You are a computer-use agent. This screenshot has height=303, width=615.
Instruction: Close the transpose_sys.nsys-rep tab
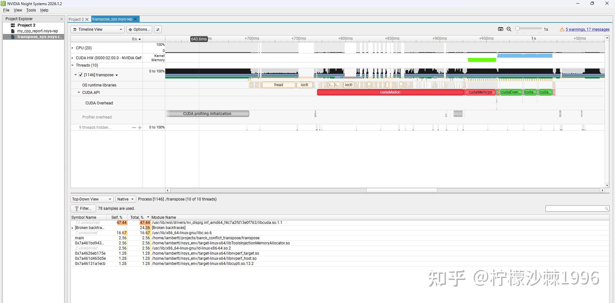(x=135, y=19)
